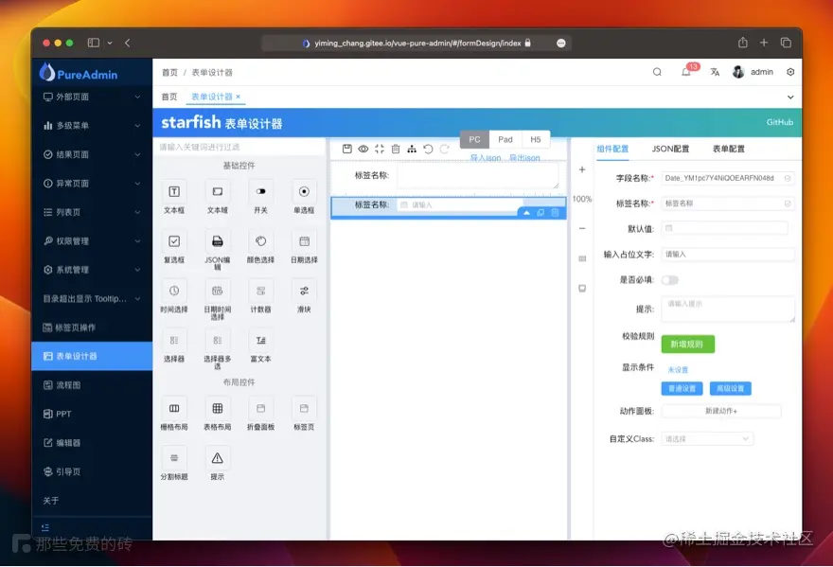Select the 表格布局 table layout component
833x567 pixels.
coord(217,415)
